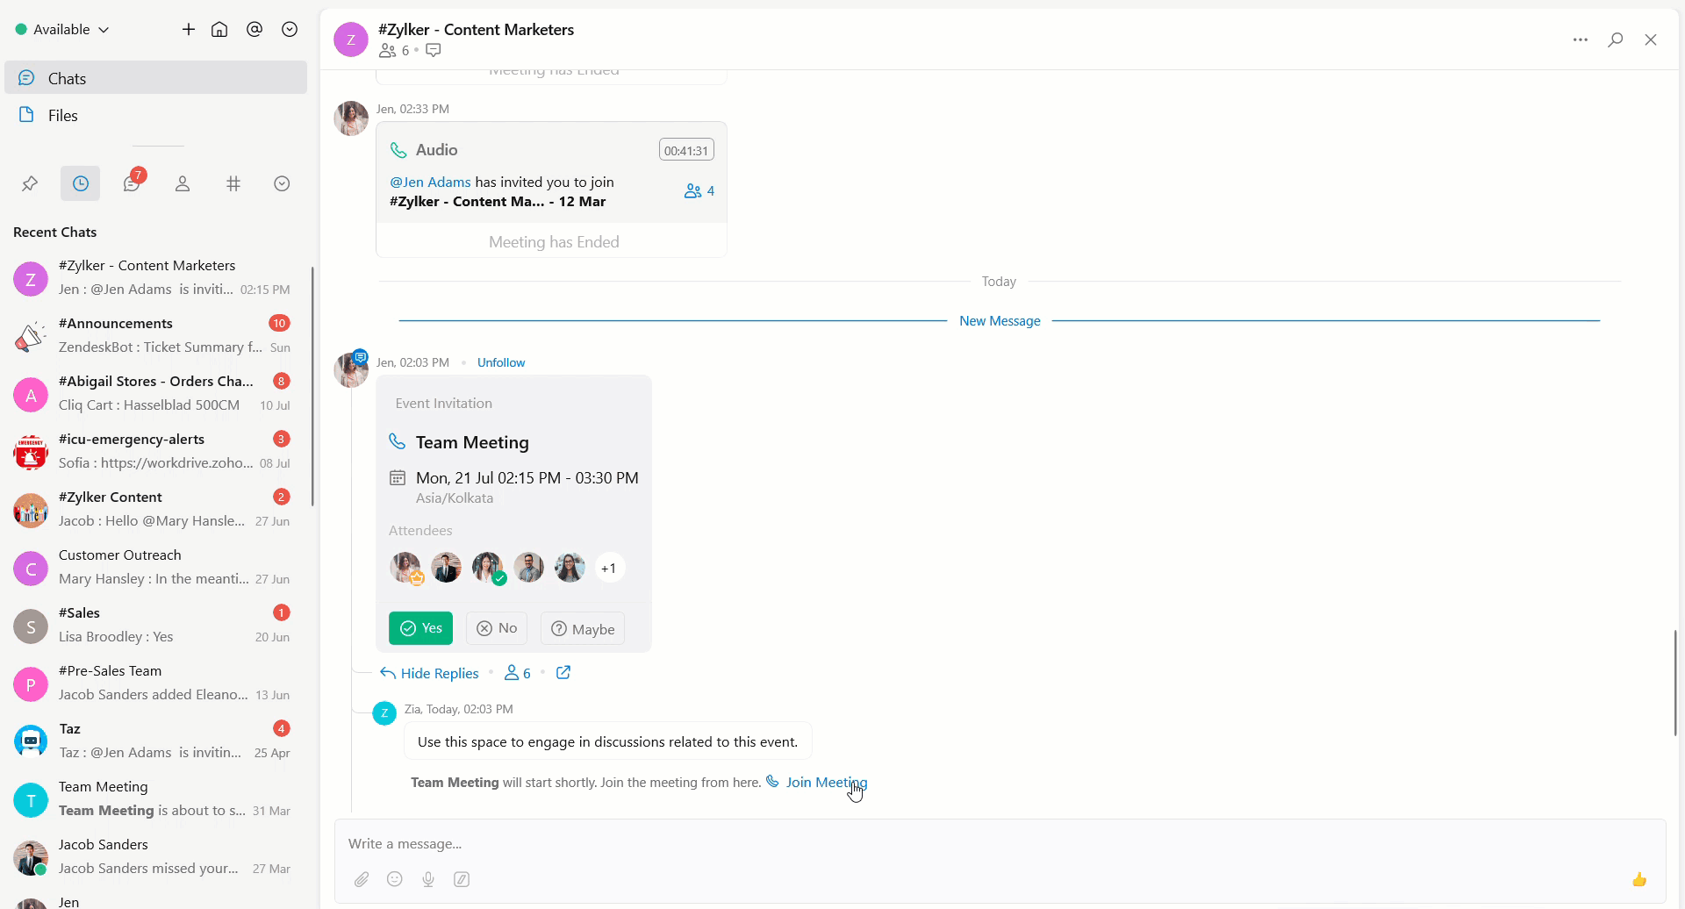Screen dimensions: 1685x909
Task: Open the new chat plus icon
Action: (189, 30)
